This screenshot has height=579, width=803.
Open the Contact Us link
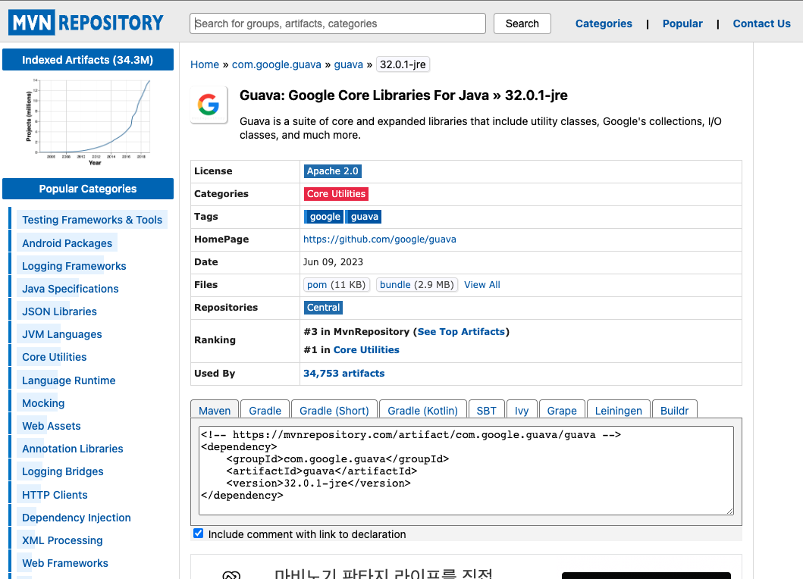(761, 23)
